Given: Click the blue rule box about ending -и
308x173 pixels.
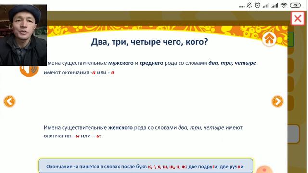Looking at the screenshot, I should pyautogui.click(x=145, y=166).
